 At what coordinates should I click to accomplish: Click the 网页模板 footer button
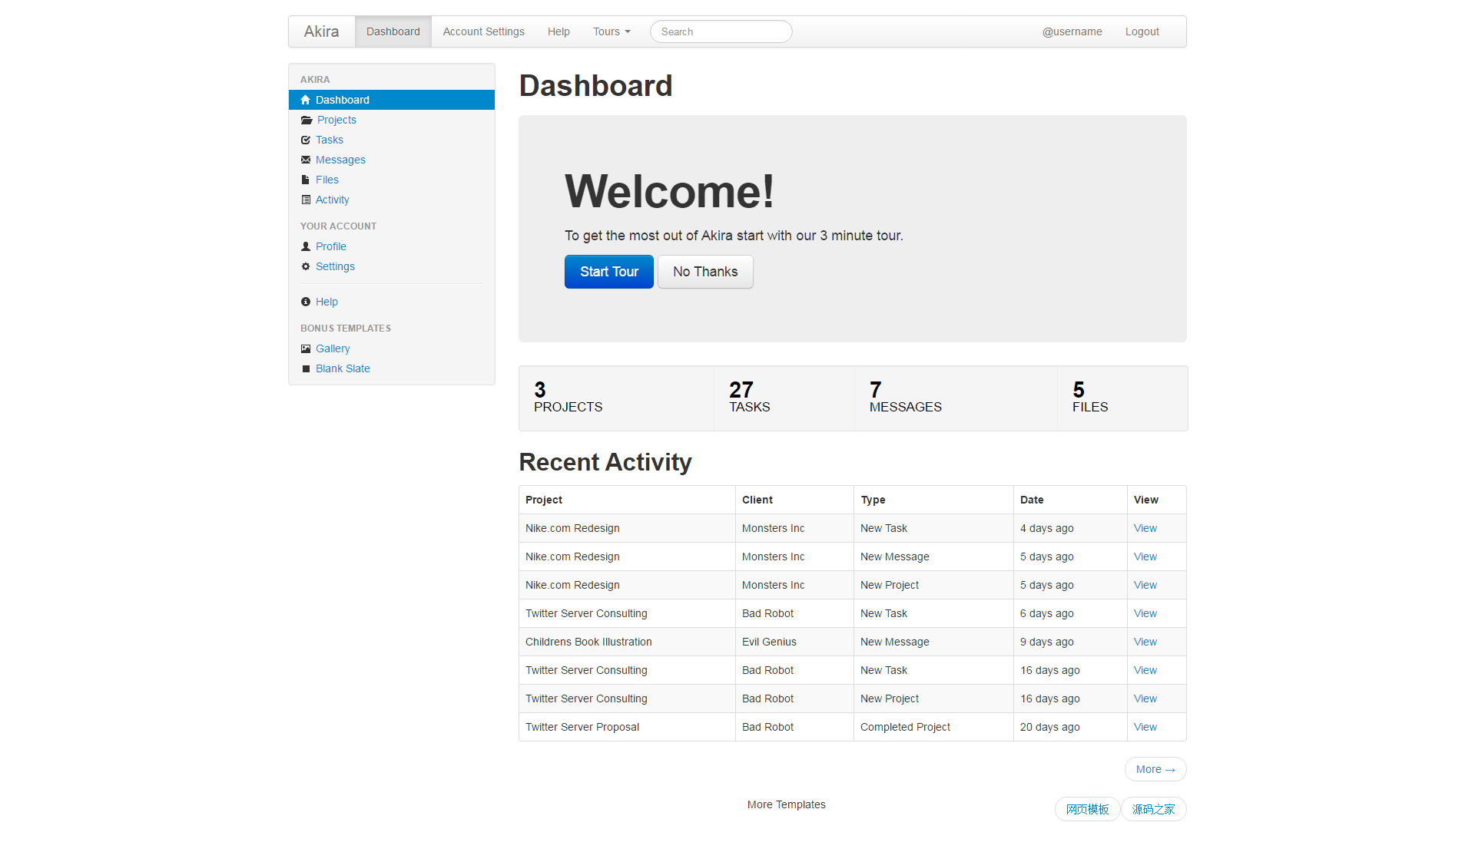pyautogui.click(x=1087, y=809)
